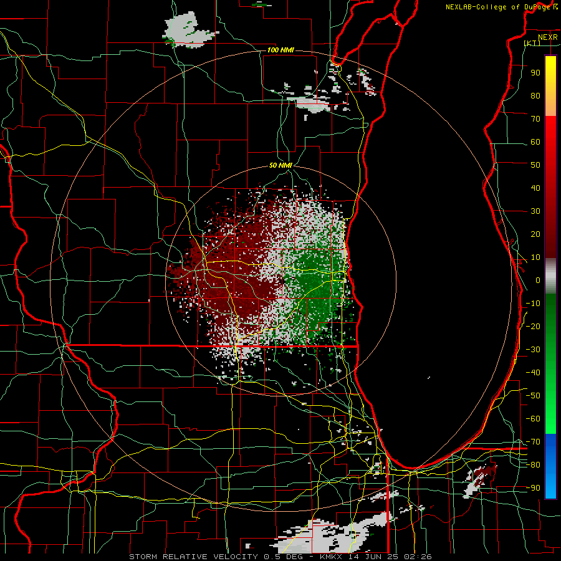Viewport: 561px width, 561px height.
Task: Click the blue bottom segment of color scale
Action: tap(550, 466)
